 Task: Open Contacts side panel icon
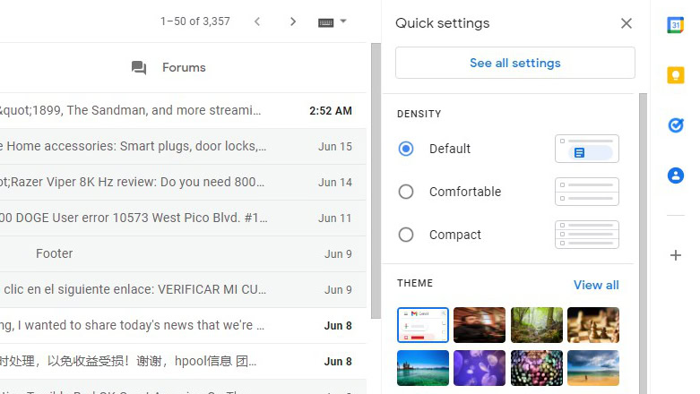676,176
